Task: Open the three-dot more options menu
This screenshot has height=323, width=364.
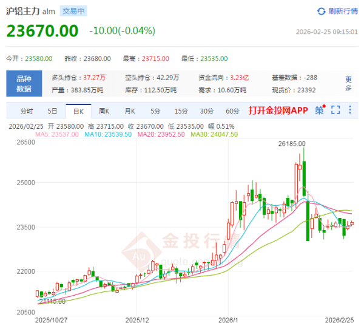Action: tap(350, 110)
